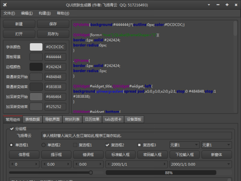Select the 单选框2 radio button
Viewport: 241px width, 181px height.
click(43, 145)
